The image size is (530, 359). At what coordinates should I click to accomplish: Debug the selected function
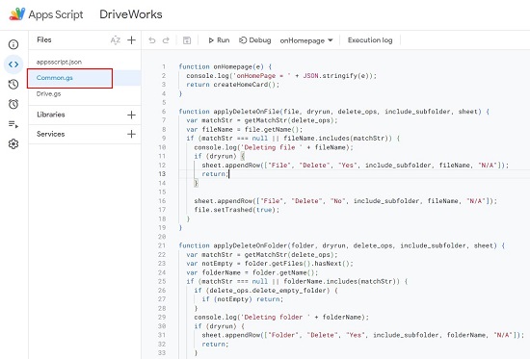pos(254,40)
